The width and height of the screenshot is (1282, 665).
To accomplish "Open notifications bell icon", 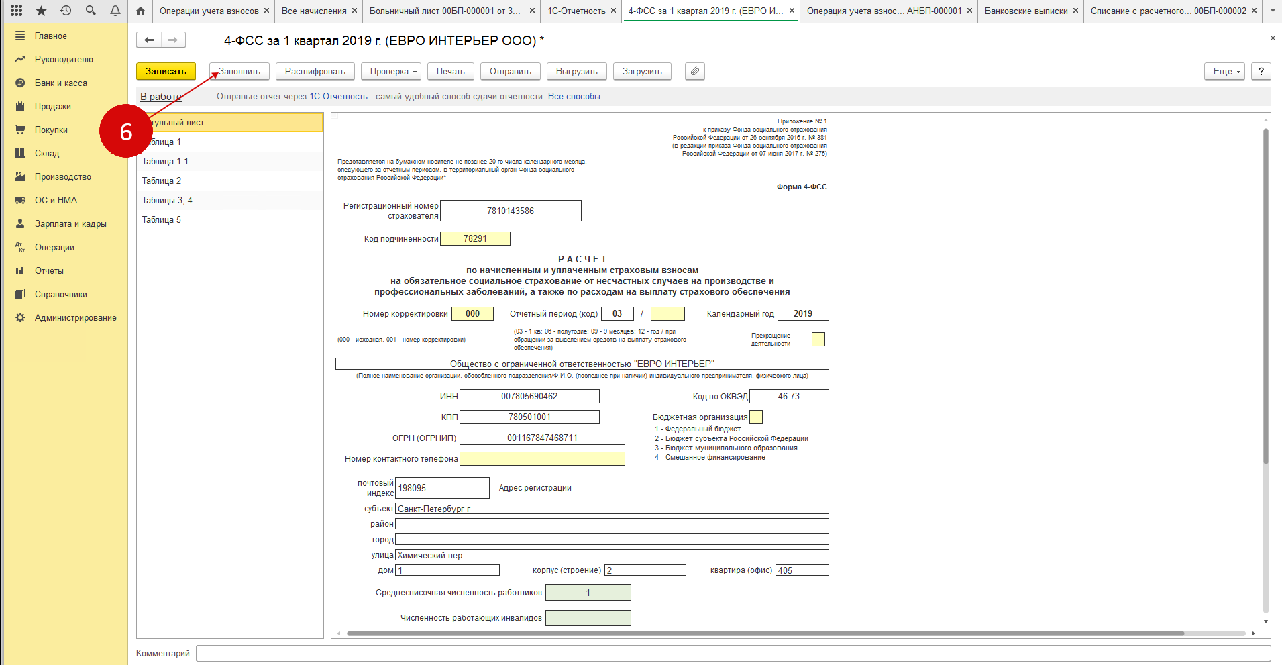I will [x=115, y=11].
